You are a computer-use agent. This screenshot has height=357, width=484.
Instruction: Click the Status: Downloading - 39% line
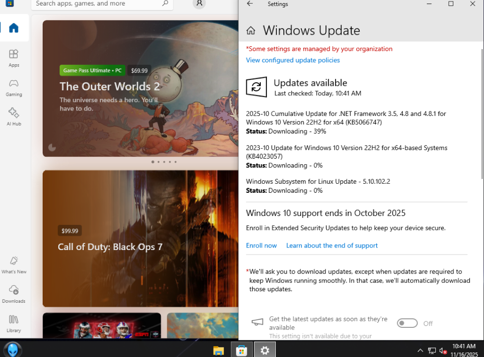286,132
